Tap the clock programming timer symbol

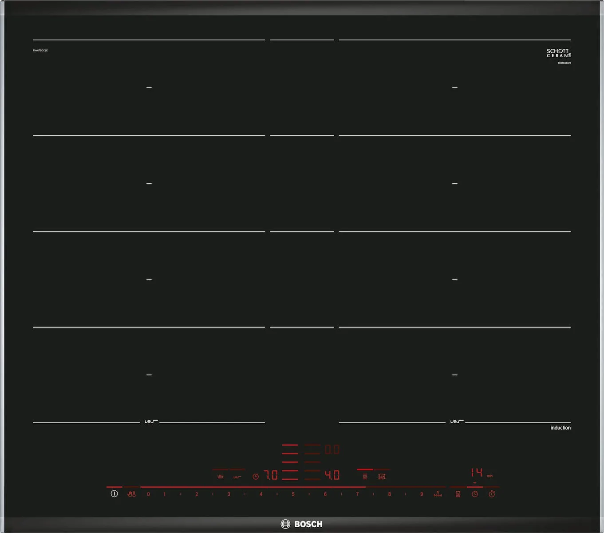point(475,494)
